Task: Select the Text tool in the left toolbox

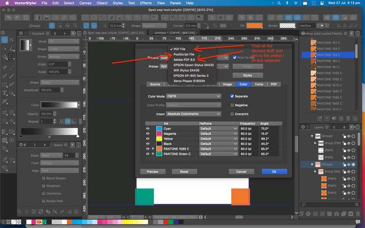Action: 5,93
